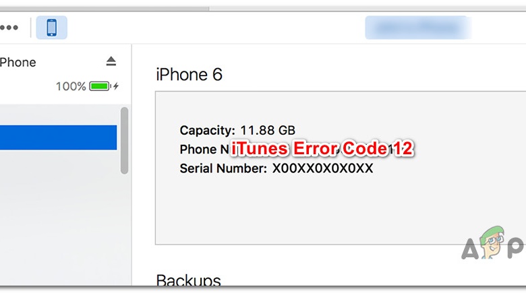The height and width of the screenshot is (293, 526).
Task: Click the Capacity label
Action: tap(208, 130)
